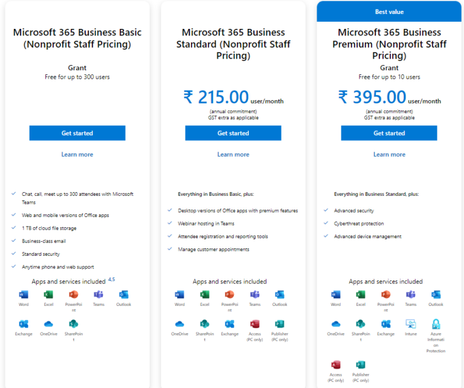Click Exchange icon in Business Basic plan
This screenshot has width=464, height=388.
(x=24, y=324)
